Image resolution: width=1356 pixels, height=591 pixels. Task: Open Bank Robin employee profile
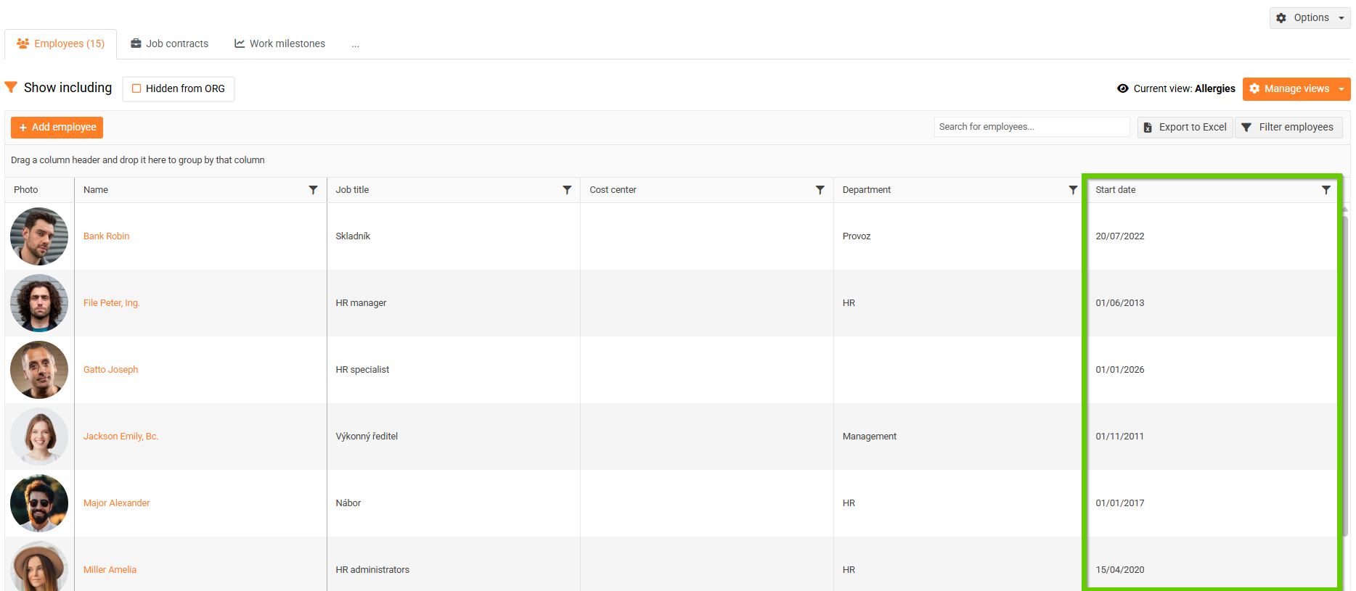(106, 236)
